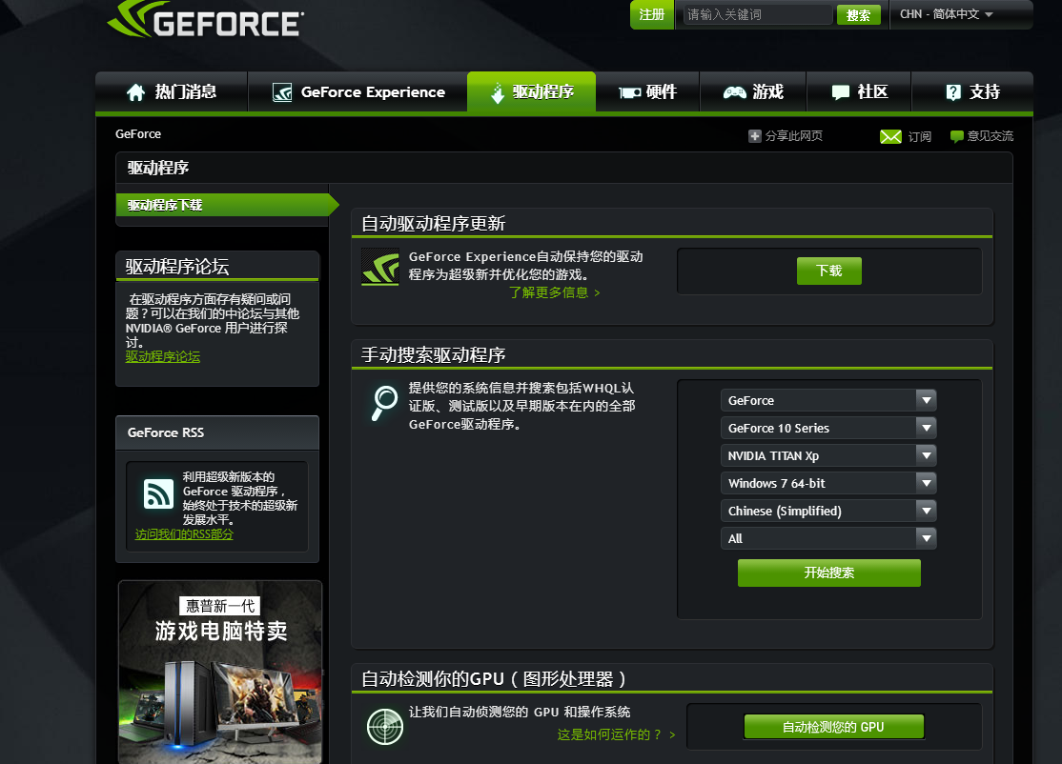Open the 了解更多信息 link
This screenshot has width=1062, height=764.
pos(554,292)
